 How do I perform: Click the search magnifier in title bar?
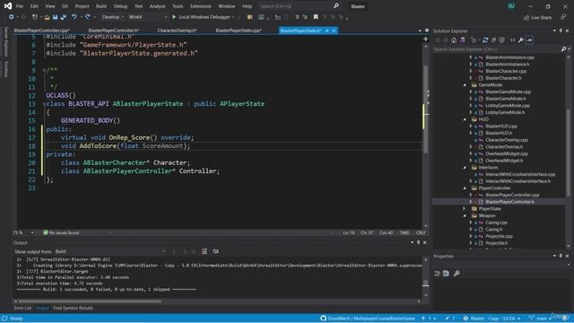pos(336,6)
